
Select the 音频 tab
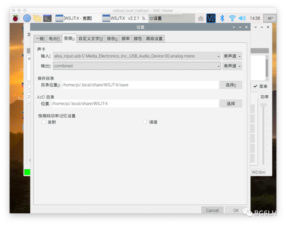point(69,38)
